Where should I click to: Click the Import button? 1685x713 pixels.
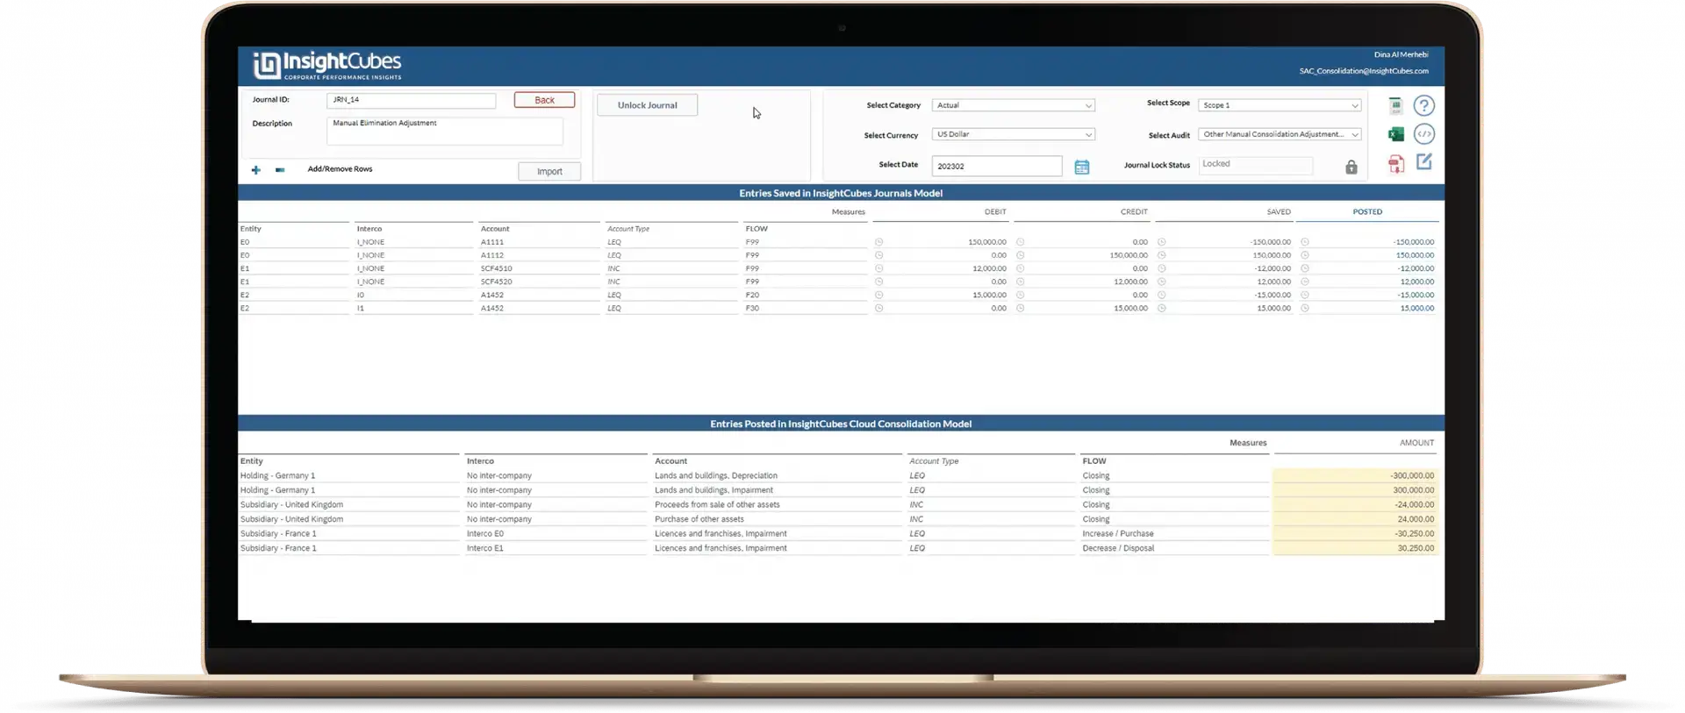click(549, 171)
